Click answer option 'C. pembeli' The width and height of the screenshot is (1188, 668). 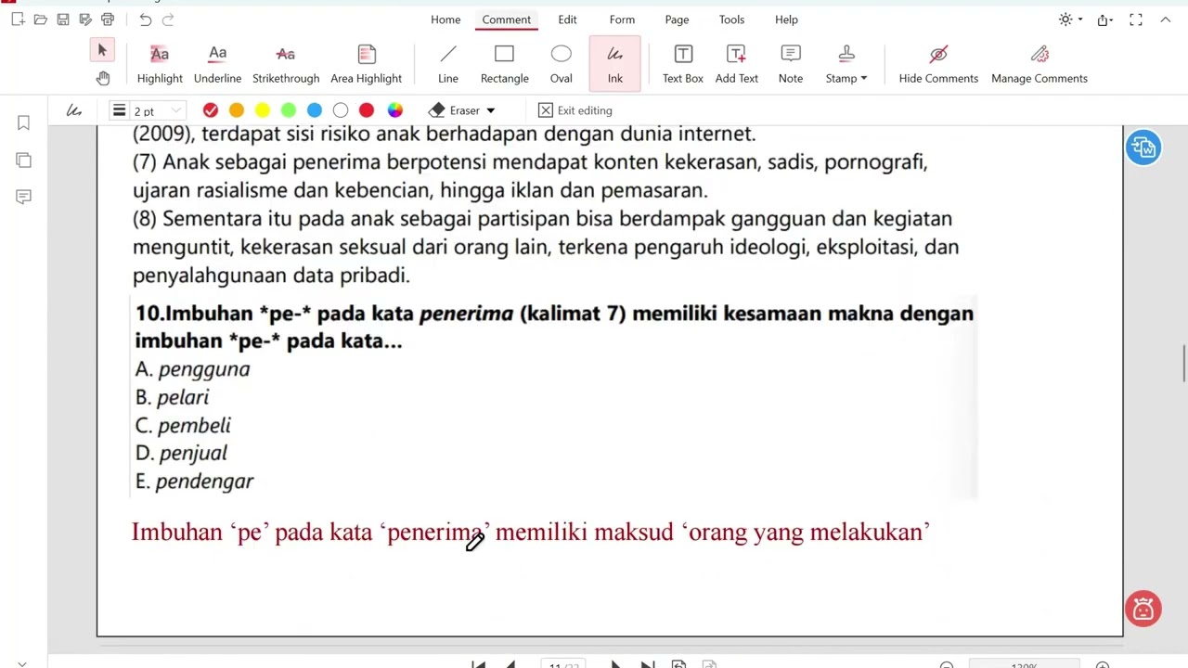click(x=183, y=426)
